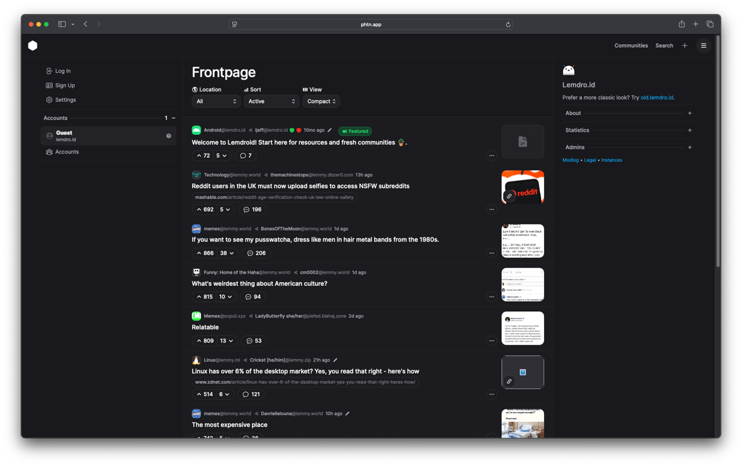Click the three-dot menu on the hair metal post

pos(491,253)
